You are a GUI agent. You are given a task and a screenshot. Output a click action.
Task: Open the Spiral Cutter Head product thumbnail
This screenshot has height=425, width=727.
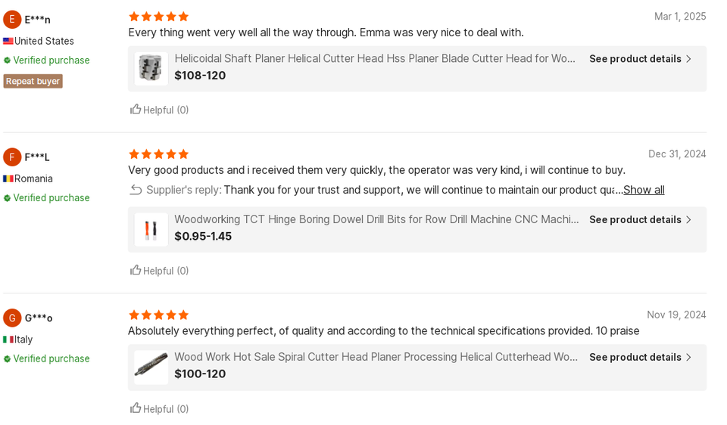click(x=151, y=367)
